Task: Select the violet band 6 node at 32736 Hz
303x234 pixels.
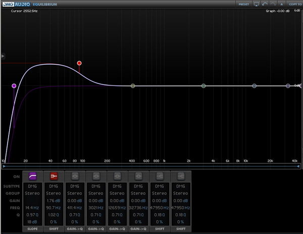Action: click(288, 86)
